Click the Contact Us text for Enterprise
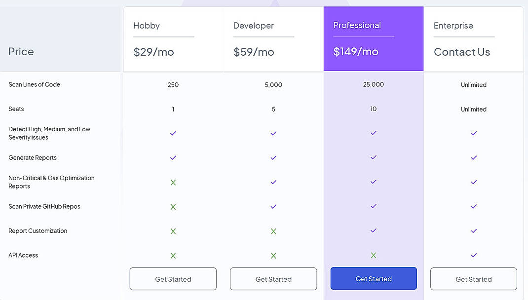 coord(462,52)
